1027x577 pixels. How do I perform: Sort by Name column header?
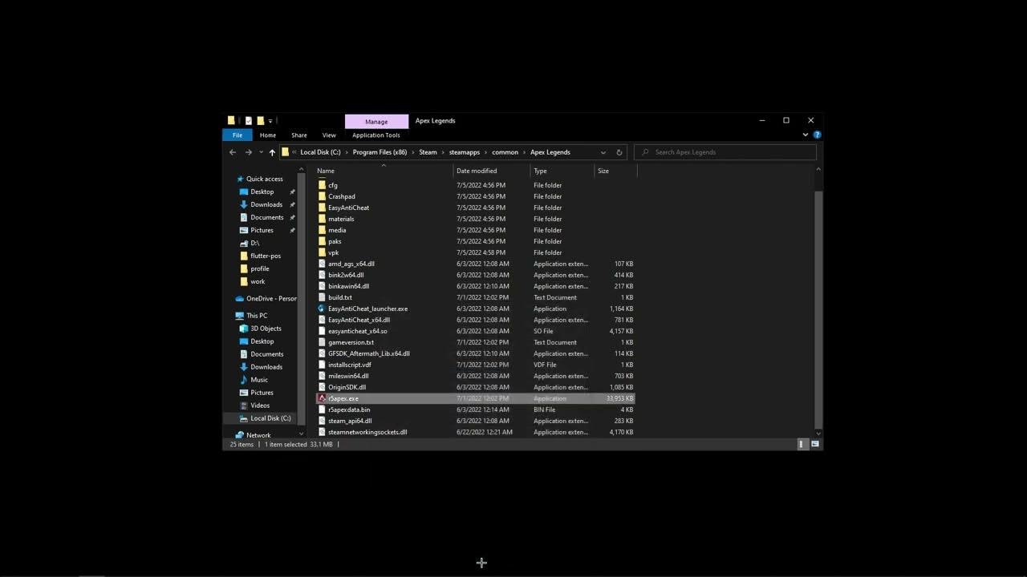(x=384, y=171)
